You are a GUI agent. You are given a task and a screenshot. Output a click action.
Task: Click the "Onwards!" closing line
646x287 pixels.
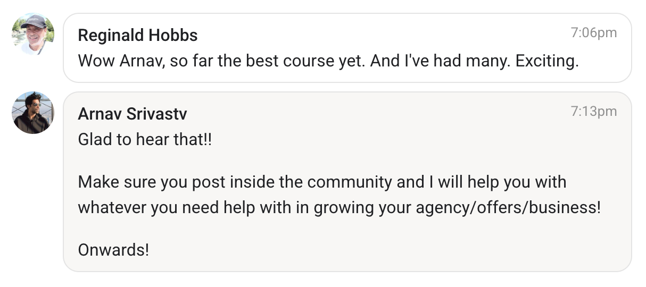point(113,249)
